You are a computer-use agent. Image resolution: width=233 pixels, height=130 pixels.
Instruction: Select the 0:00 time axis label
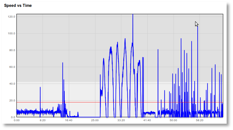point(17,120)
